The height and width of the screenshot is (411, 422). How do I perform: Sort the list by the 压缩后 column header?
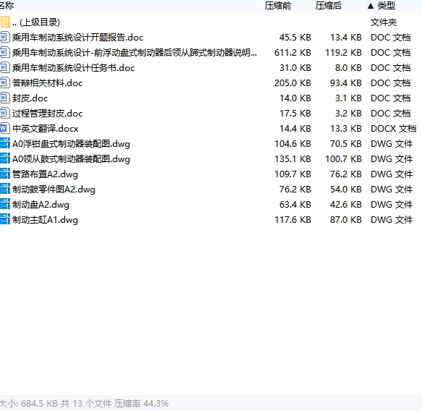[329, 5]
